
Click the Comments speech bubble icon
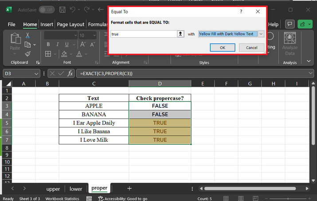tap(290, 24)
